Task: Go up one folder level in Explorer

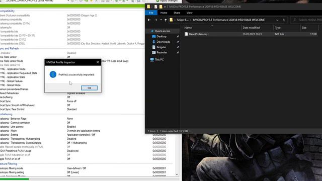Action: pos(166,20)
